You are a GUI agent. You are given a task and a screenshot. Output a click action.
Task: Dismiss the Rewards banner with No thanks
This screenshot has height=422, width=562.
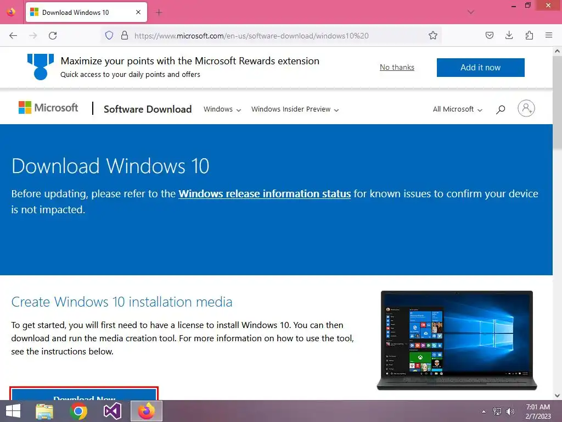397,68
